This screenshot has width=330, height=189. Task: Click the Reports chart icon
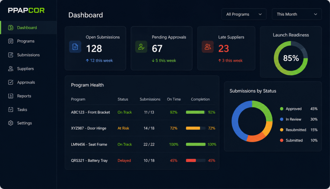point(11,96)
